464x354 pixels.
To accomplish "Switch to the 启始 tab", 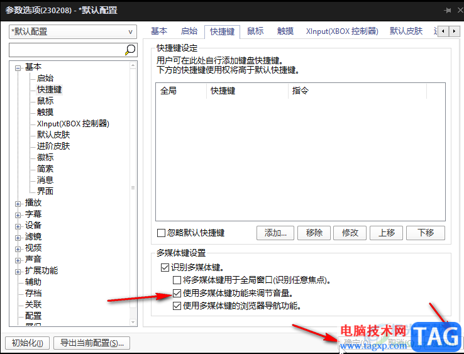I will pos(189,31).
